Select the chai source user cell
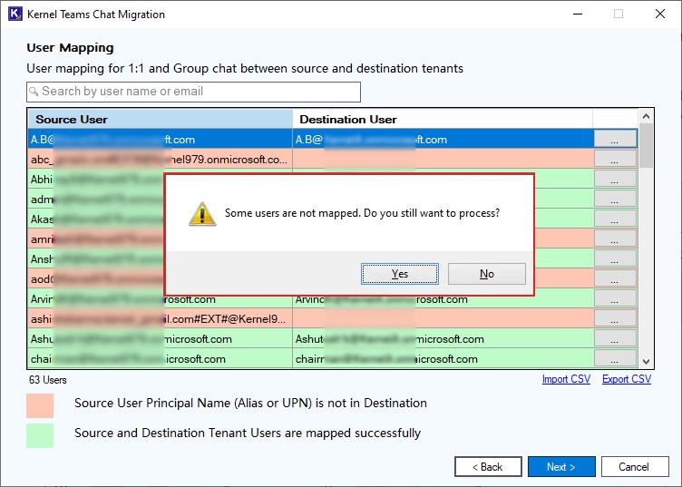This screenshot has height=487, width=682. click(x=161, y=359)
